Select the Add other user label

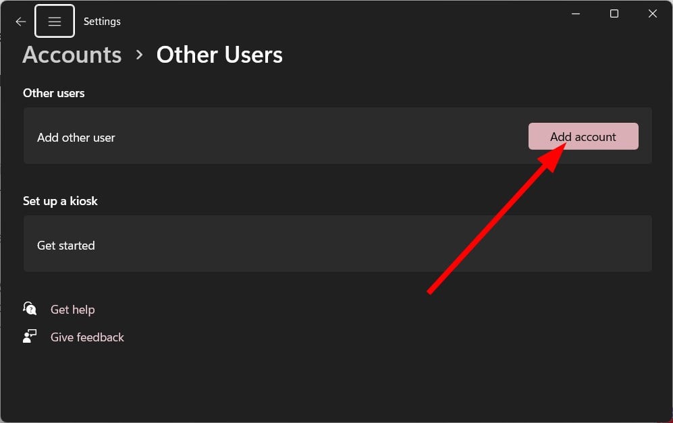[x=76, y=138]
